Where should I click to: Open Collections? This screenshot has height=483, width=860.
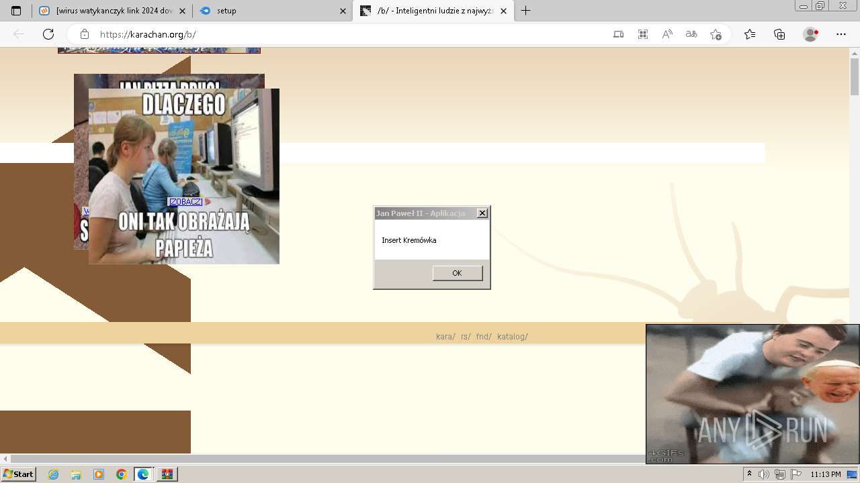tap(779, 34)
